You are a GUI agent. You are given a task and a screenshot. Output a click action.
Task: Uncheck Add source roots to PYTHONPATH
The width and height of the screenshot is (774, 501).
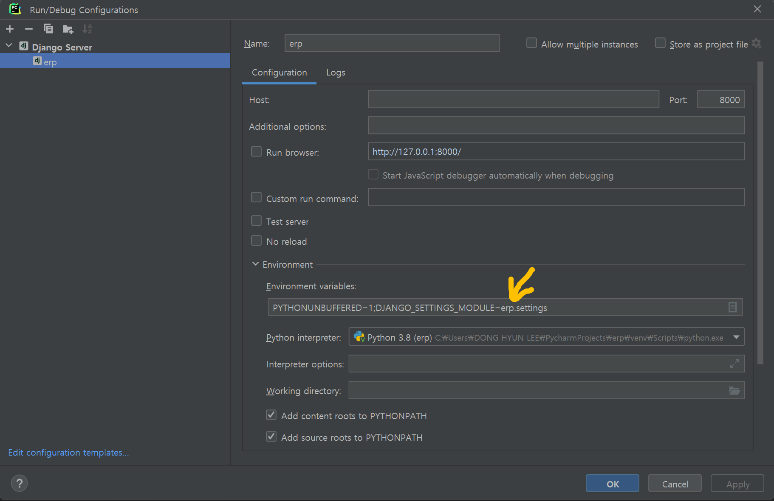coord(271,437)
